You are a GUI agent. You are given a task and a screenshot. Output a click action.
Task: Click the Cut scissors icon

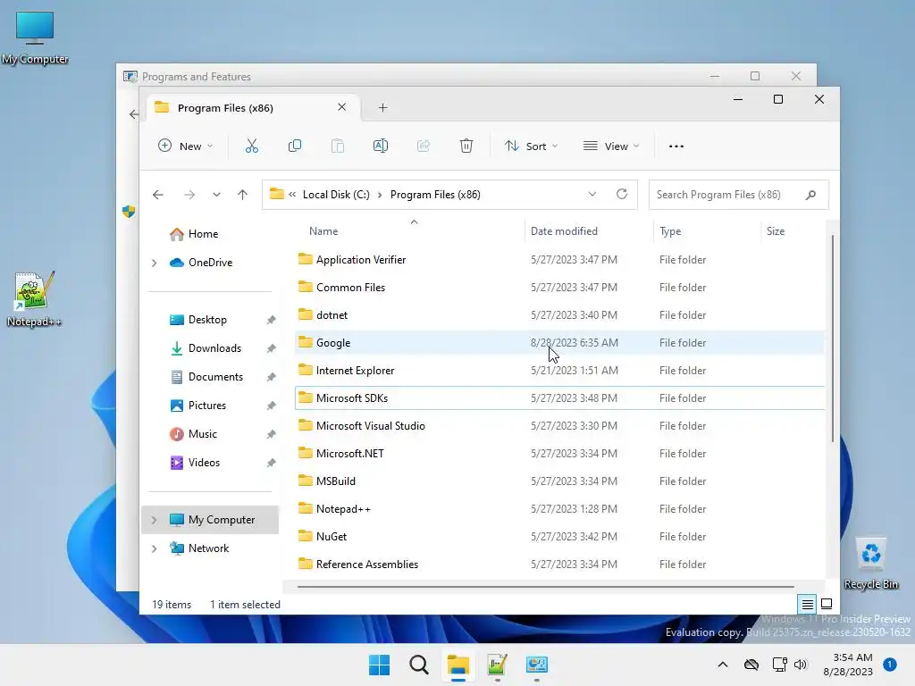click(251, 146)
